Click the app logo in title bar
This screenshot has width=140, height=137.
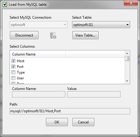tap(5, 5)
